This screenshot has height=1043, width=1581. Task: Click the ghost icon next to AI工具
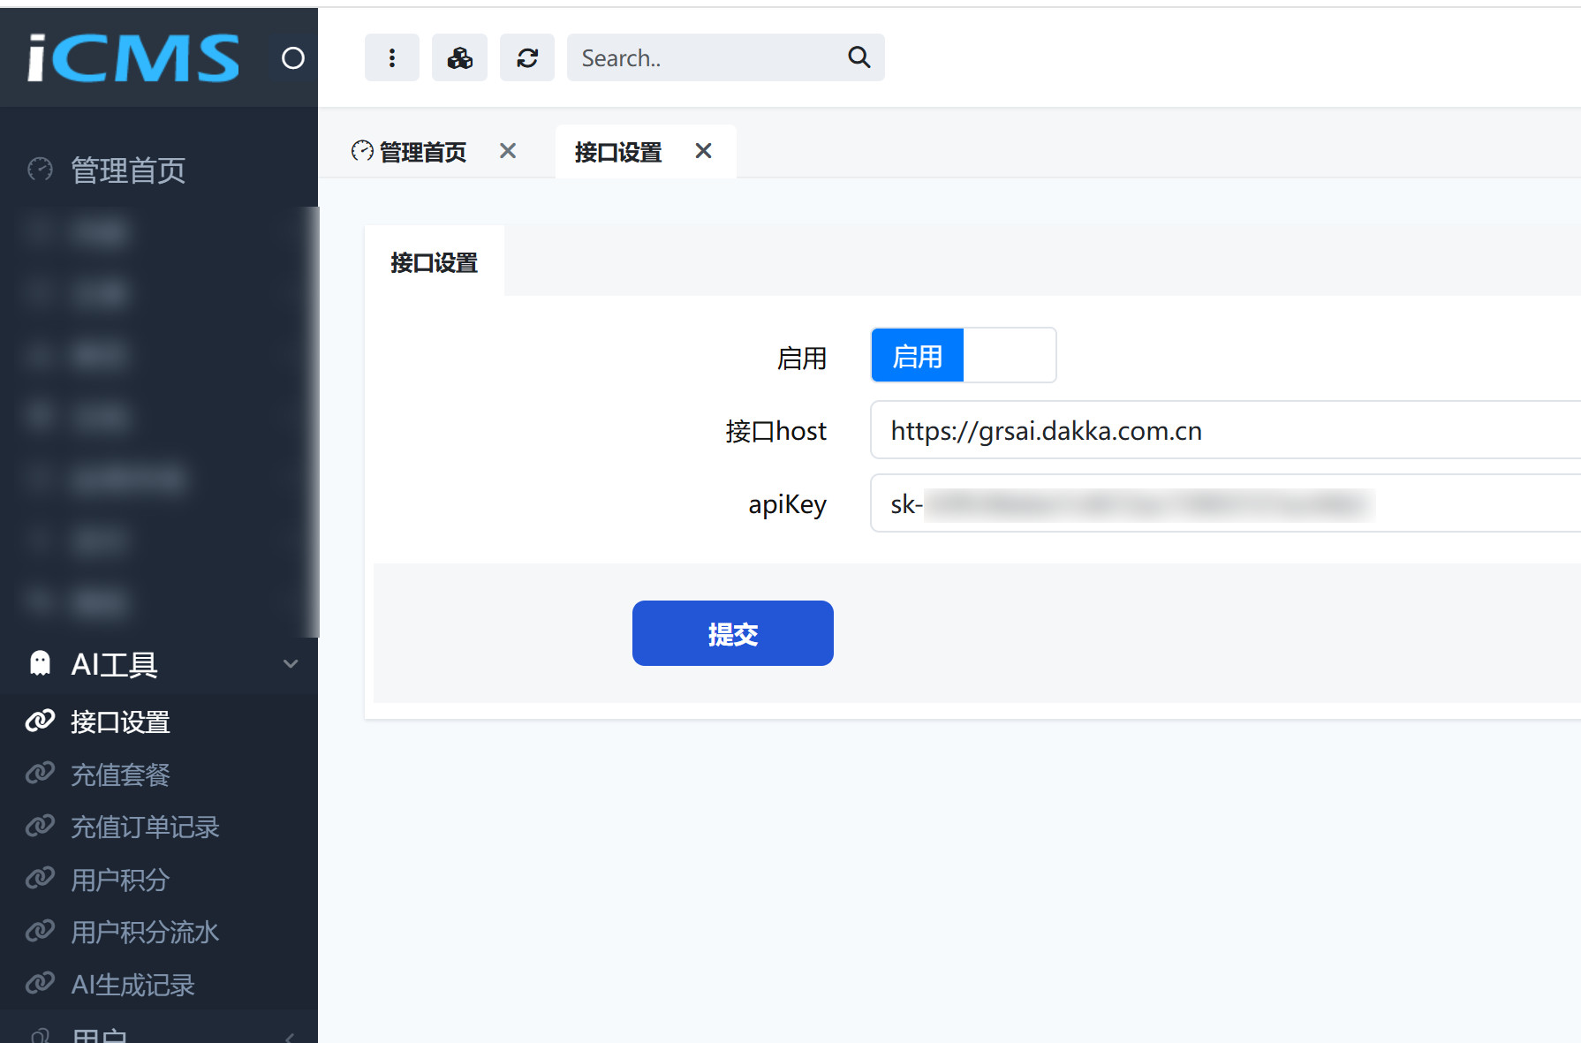pos(41,663)
